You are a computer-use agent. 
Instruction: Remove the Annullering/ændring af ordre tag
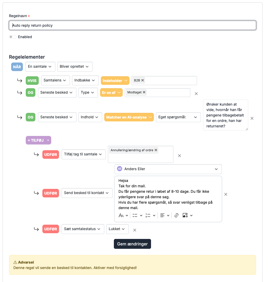[156, 150]
